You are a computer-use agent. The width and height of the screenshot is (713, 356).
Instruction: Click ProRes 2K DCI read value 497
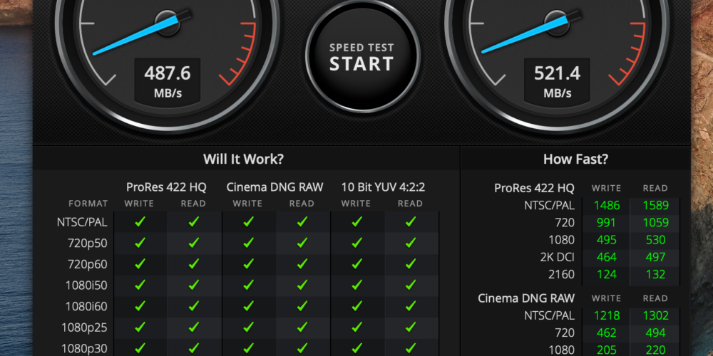click(x=655, y=257)
